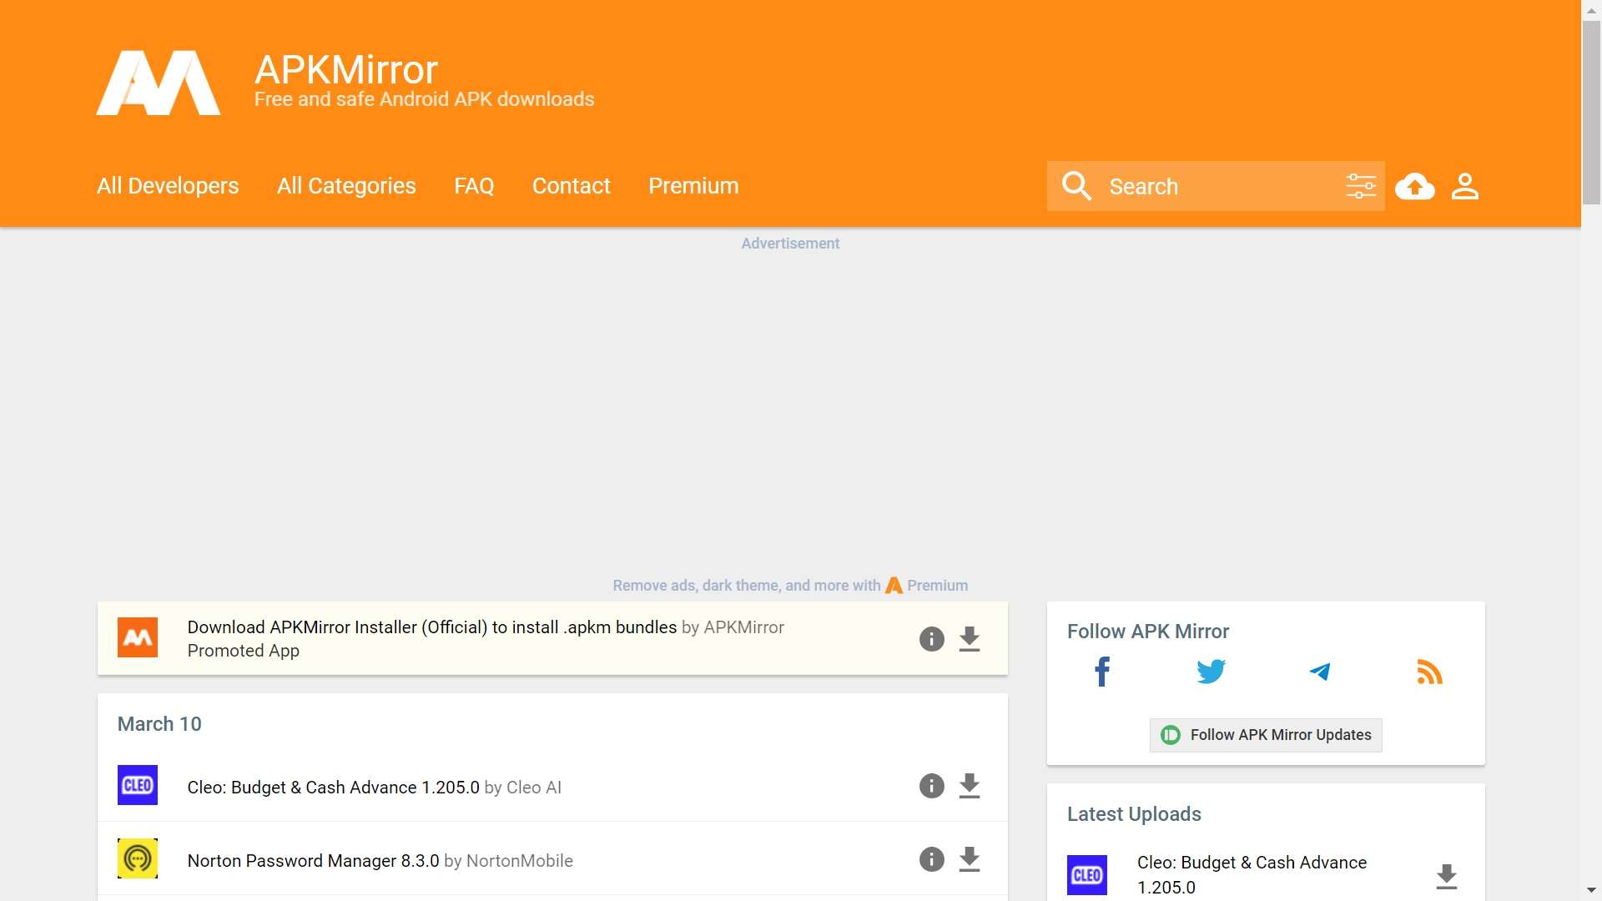The width and height of the screenshot is (1602, 901).
Task: Show info for Norton Password Manager
Action: pos(931,859)
